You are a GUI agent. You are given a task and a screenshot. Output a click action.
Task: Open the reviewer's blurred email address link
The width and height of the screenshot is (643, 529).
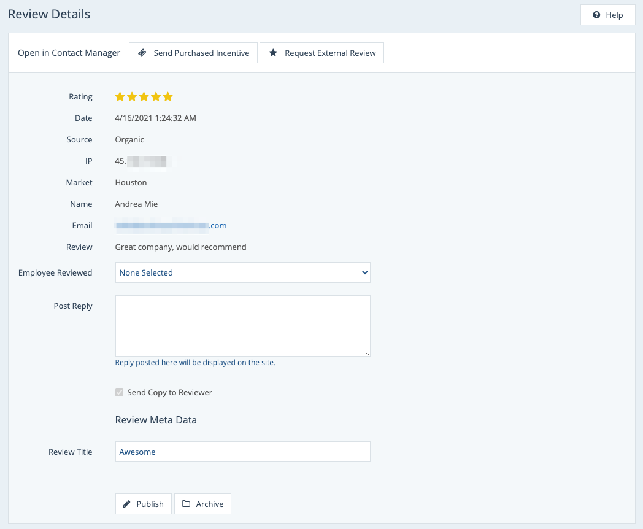171,226
